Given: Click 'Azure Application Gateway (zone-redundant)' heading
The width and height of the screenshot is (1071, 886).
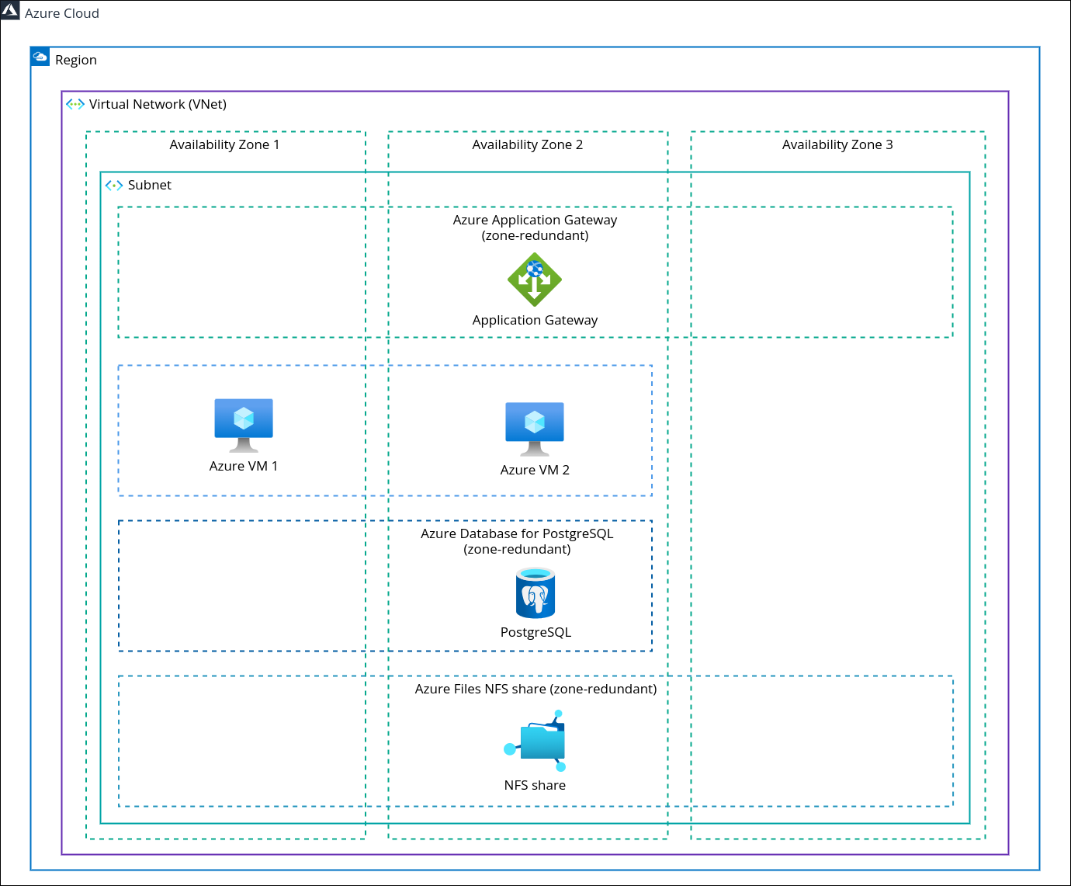Looking at the screenshot, I should 535,228.
